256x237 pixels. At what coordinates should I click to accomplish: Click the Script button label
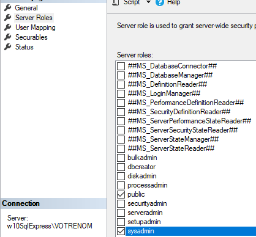pyautogui.click(x=132, y=2)
